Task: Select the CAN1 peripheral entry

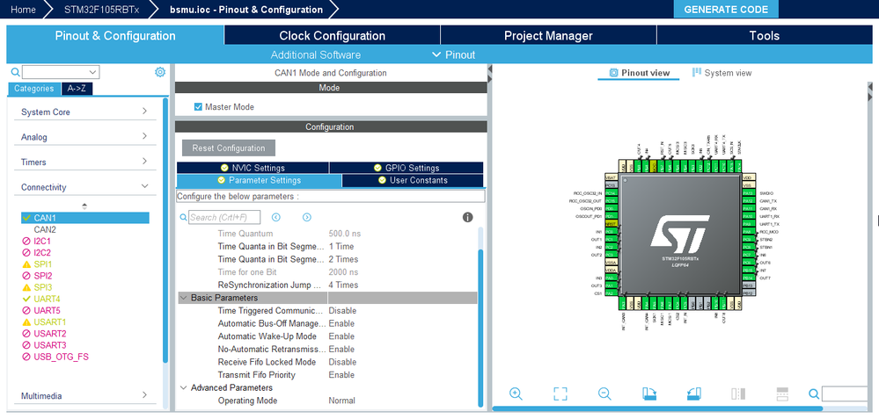Action: (84, 218)
